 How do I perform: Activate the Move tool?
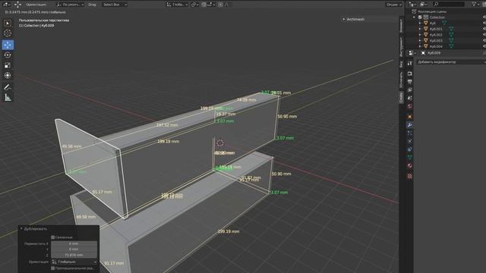8,45
